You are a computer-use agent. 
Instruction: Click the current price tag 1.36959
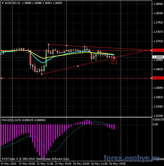pyautogui.click(x=158, y=57)
